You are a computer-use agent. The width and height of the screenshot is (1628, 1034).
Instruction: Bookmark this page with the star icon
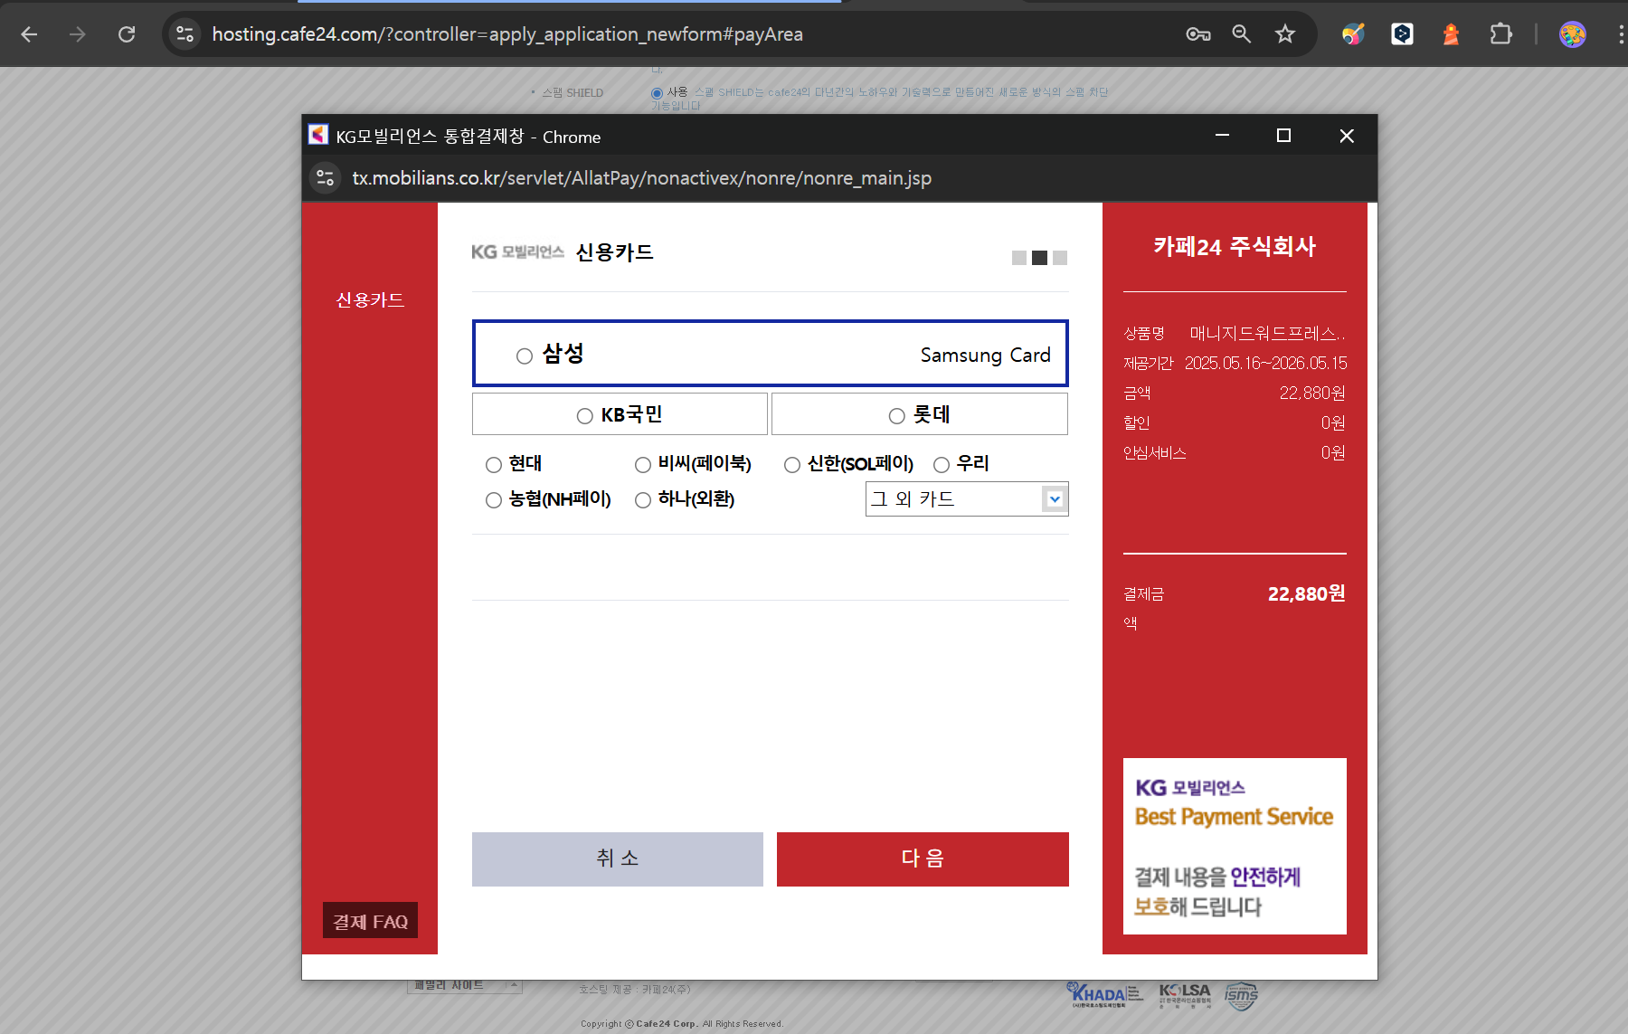(1285, 34)
